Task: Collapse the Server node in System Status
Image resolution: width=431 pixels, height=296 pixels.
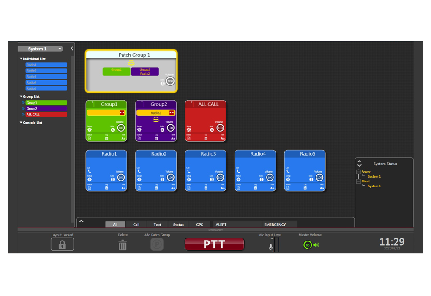Action: tap(358, 172)
